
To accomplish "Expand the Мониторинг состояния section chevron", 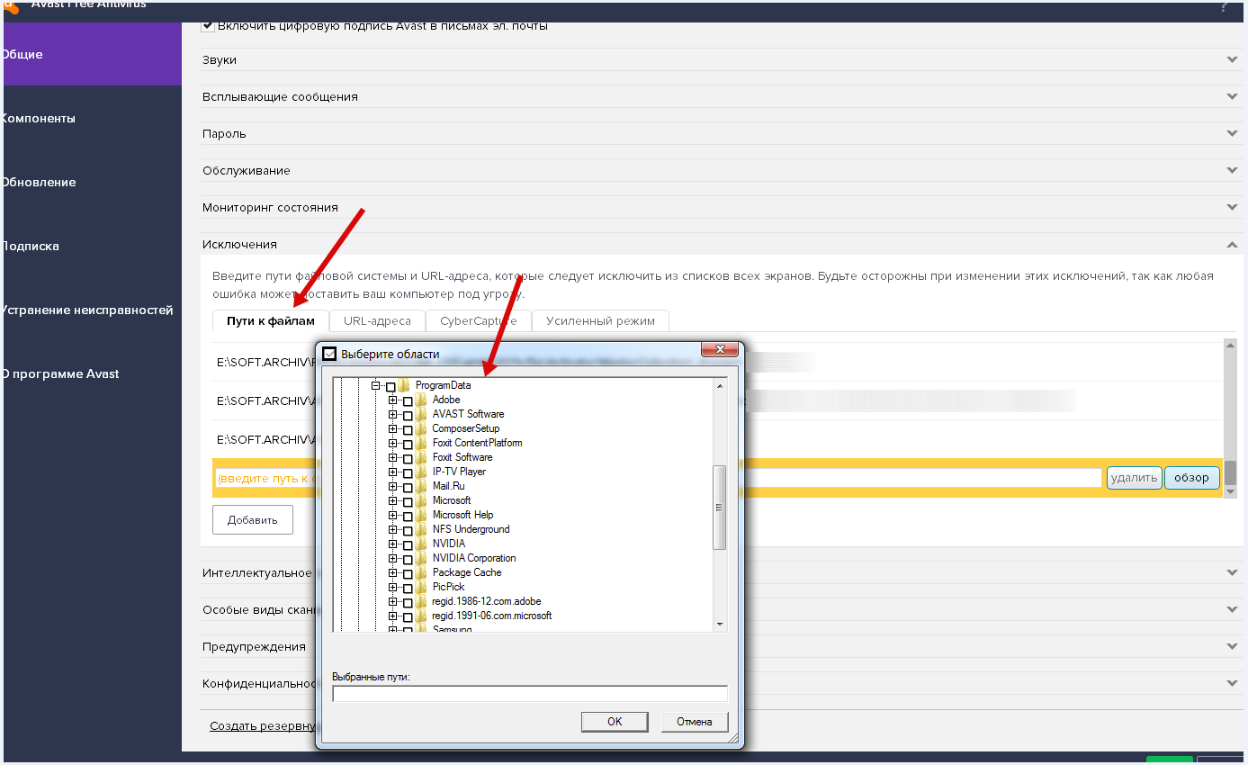I will pyautogui.click(x=1232, y=207).
